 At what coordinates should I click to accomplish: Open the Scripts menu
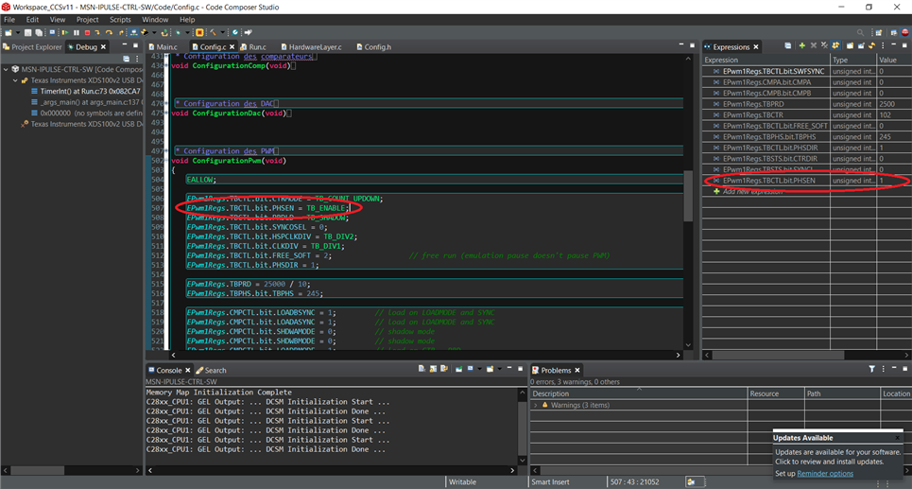[120, 19]
